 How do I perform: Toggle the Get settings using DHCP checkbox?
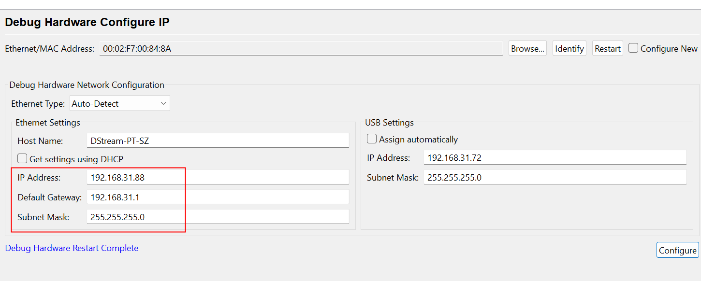[22, 158]
